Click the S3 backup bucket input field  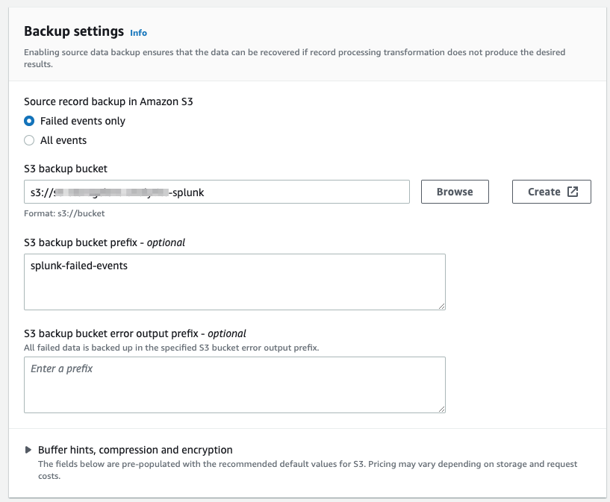[x=217, y=192]
